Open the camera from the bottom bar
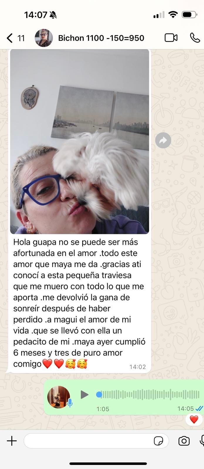The width and height of the screenshot is (204, 469). [184, 441]
